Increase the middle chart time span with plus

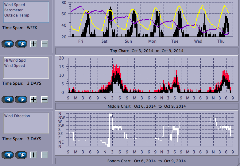(x=33, y=99)
